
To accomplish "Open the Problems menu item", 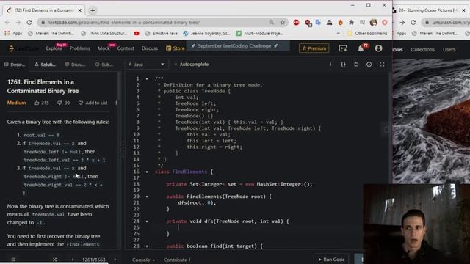I will [80, 48].
